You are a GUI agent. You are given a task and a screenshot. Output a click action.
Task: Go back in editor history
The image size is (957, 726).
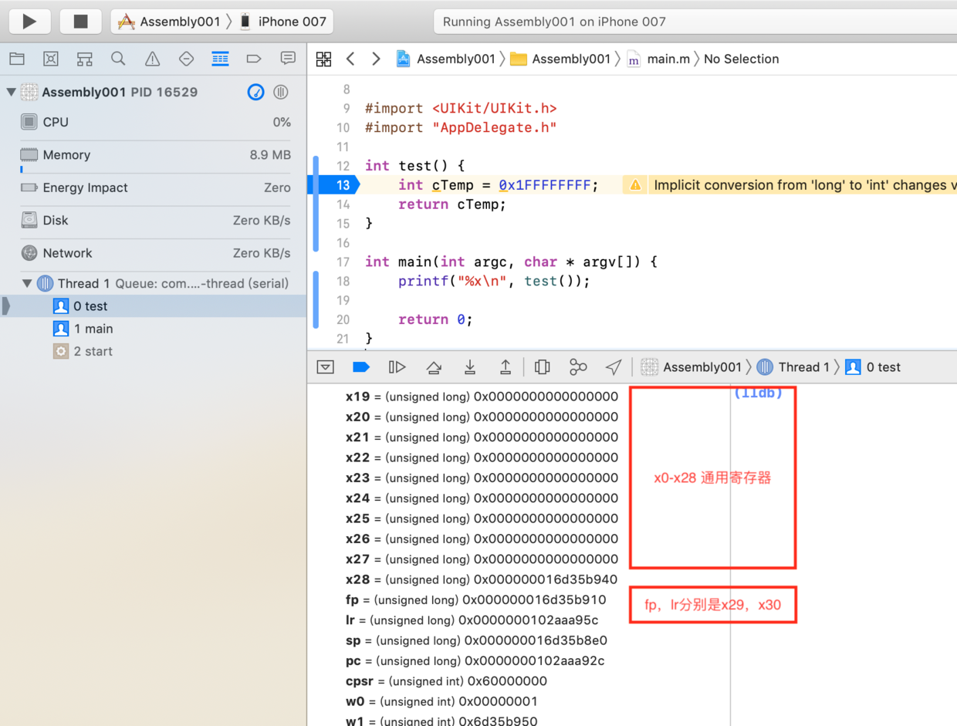[350, 59]
